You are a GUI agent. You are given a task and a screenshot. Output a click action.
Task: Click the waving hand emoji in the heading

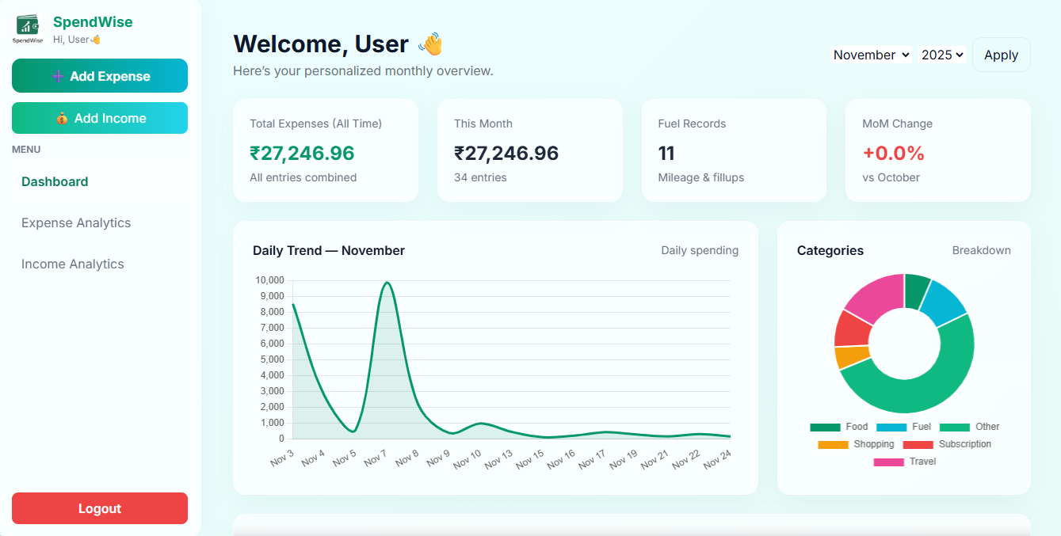tap(431, 44)
